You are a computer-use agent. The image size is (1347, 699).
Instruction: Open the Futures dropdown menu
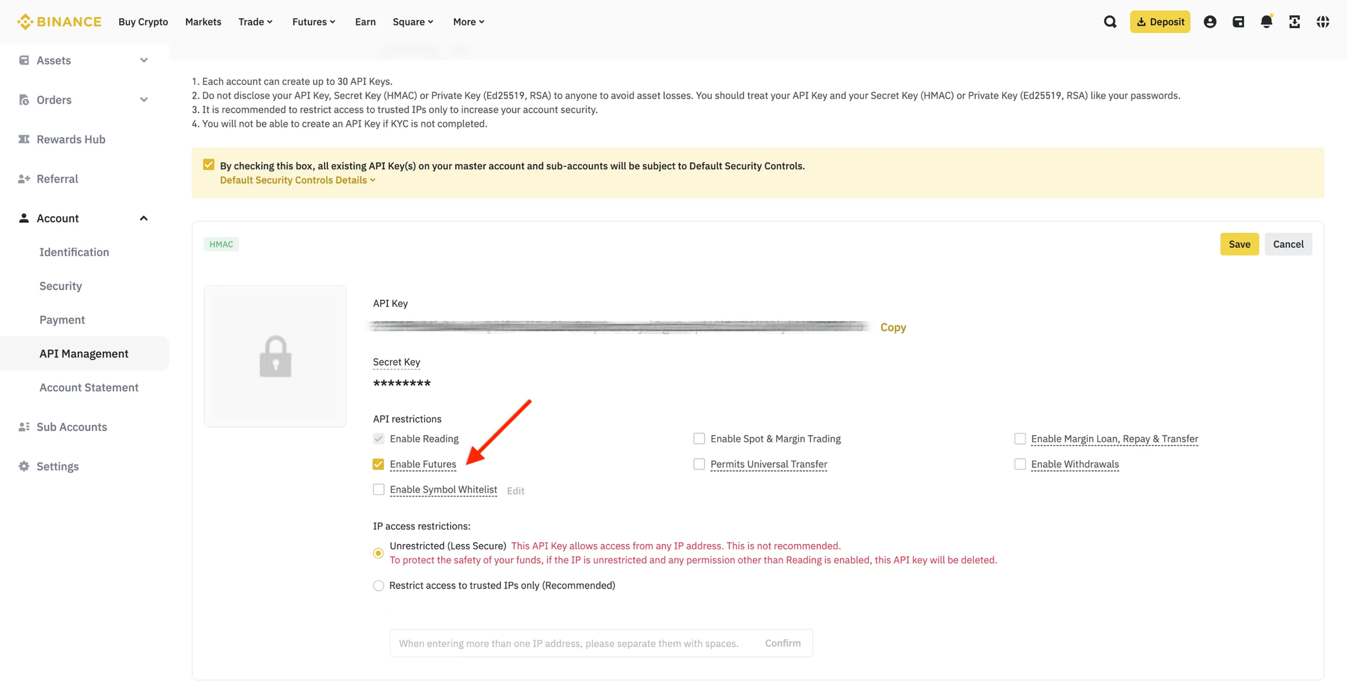[x=314, y=22]
